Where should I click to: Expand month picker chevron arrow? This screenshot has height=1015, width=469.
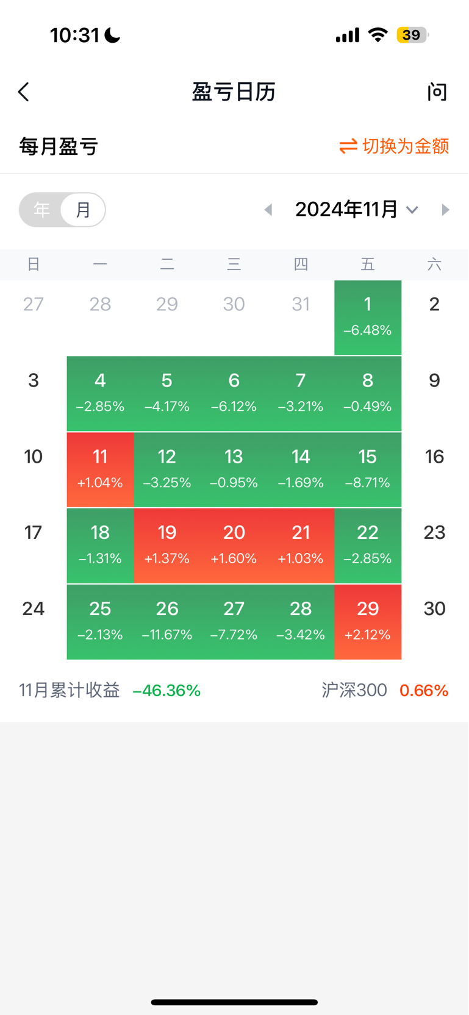click(412, 210)
